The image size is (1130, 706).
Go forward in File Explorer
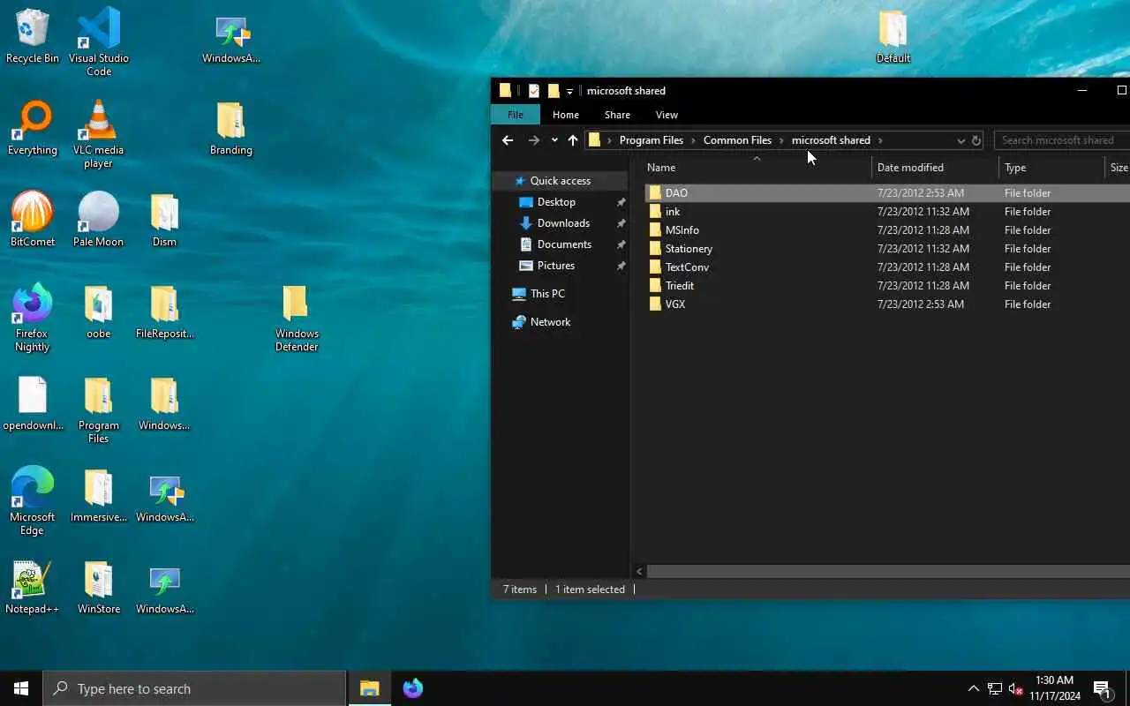point(533,140)
